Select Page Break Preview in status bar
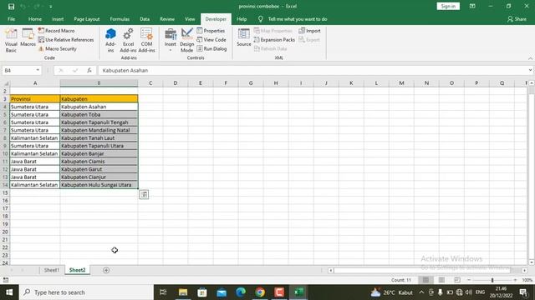 [457, 280]
